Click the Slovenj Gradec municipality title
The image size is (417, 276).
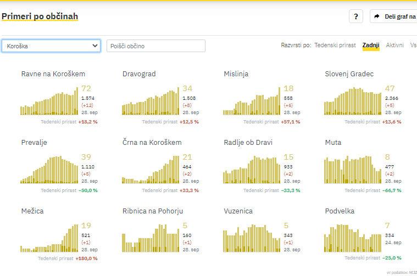(349, 74)
